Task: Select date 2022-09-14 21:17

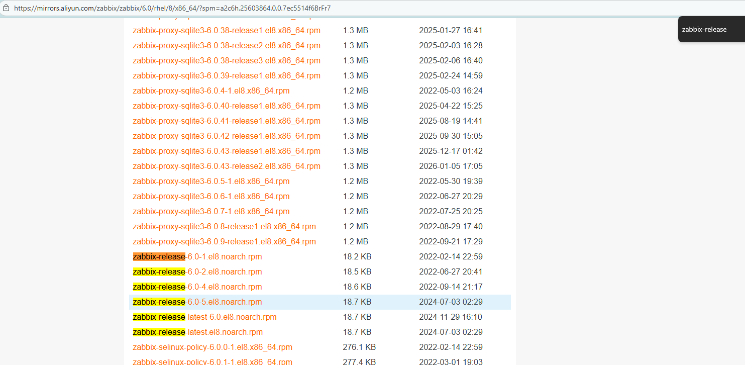Action: point(451,287)
